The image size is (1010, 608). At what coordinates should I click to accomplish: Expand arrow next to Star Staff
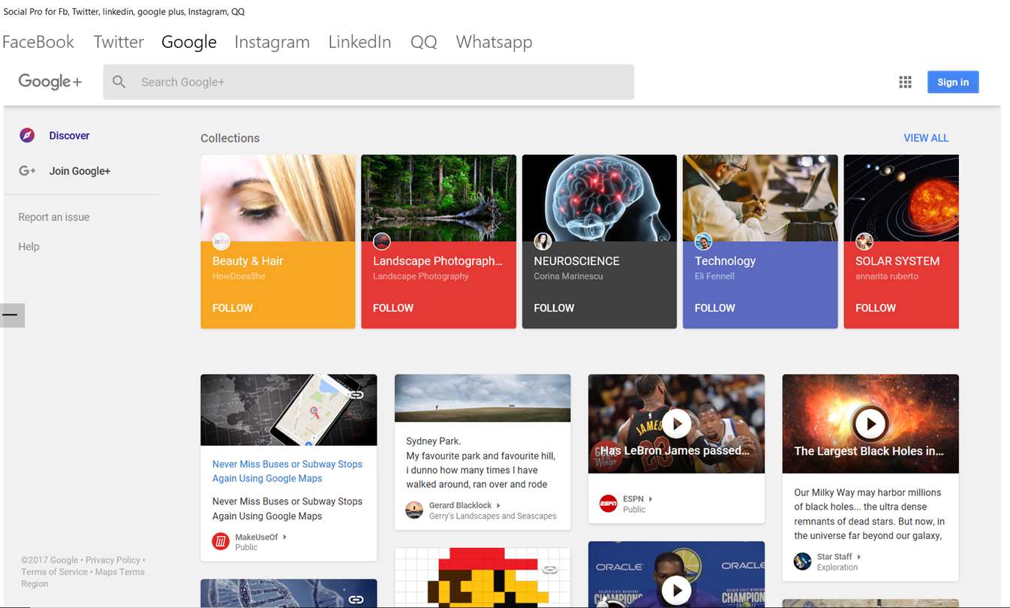pos(858,557)
